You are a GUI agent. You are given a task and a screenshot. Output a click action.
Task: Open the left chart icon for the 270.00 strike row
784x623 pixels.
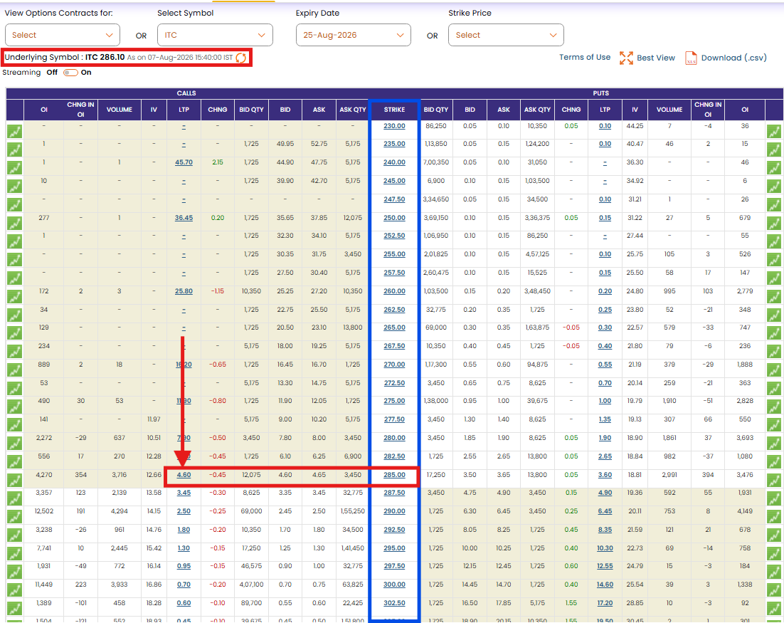(x=14, y=370)
